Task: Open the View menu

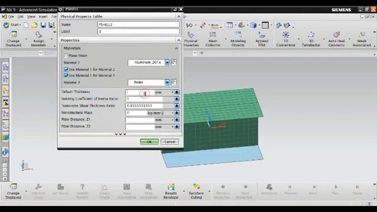Action: click(x=31, y=16)
